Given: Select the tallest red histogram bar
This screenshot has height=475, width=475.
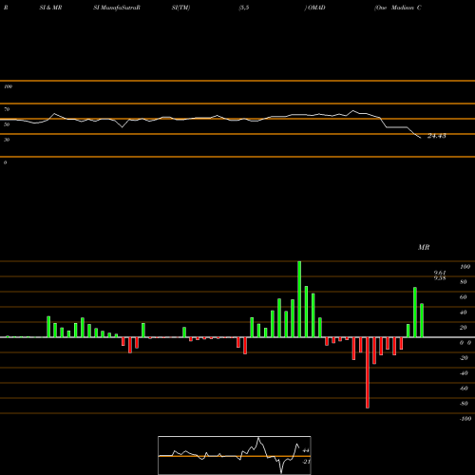Looking at the screenshot, I should point(368,372).
